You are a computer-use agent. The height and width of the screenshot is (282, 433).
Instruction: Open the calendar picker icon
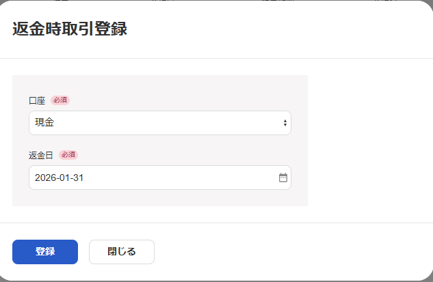tap(283, 178)
